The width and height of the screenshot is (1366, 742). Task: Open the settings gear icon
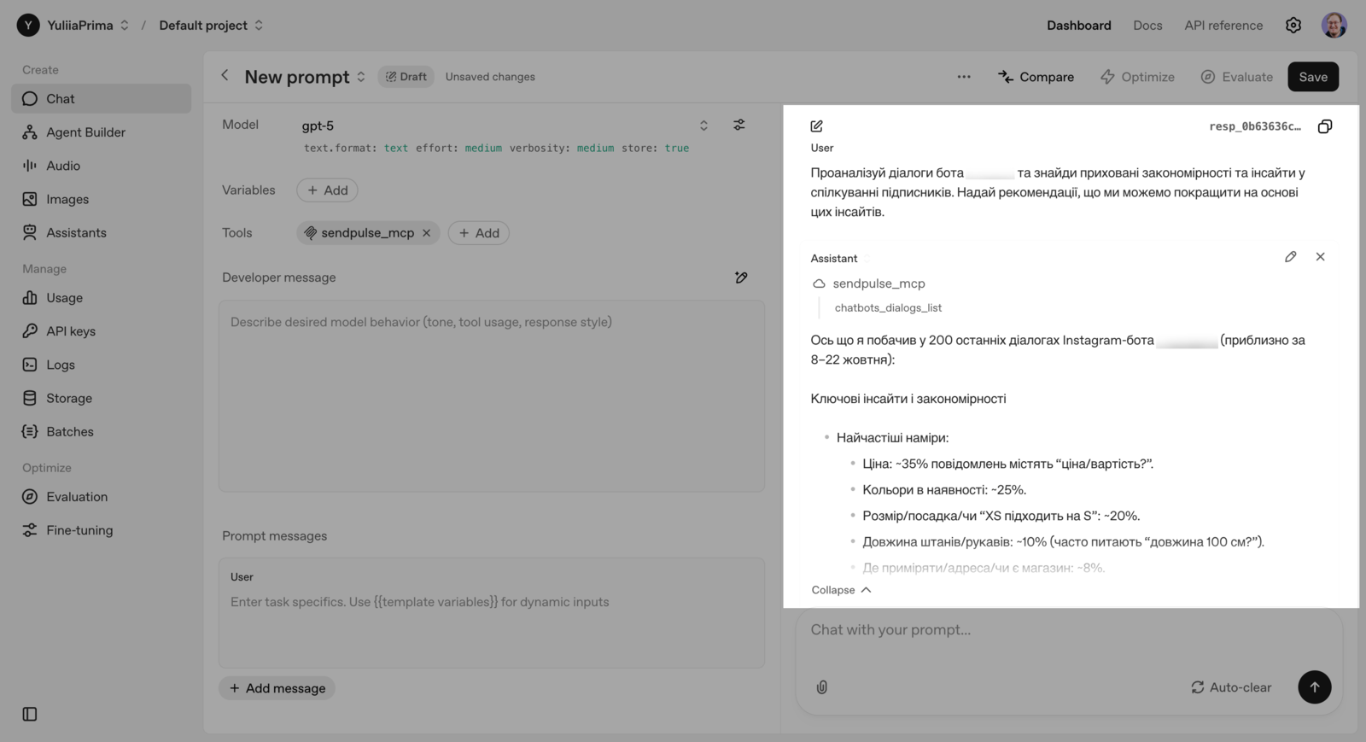point(1293,26)
